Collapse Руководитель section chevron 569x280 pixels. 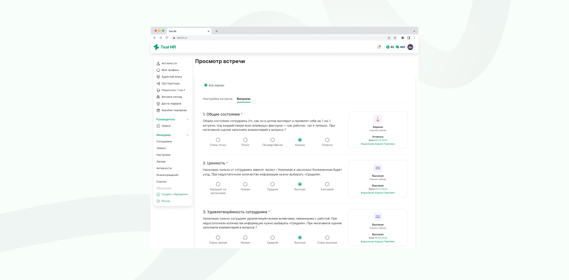tap(187, 119)
